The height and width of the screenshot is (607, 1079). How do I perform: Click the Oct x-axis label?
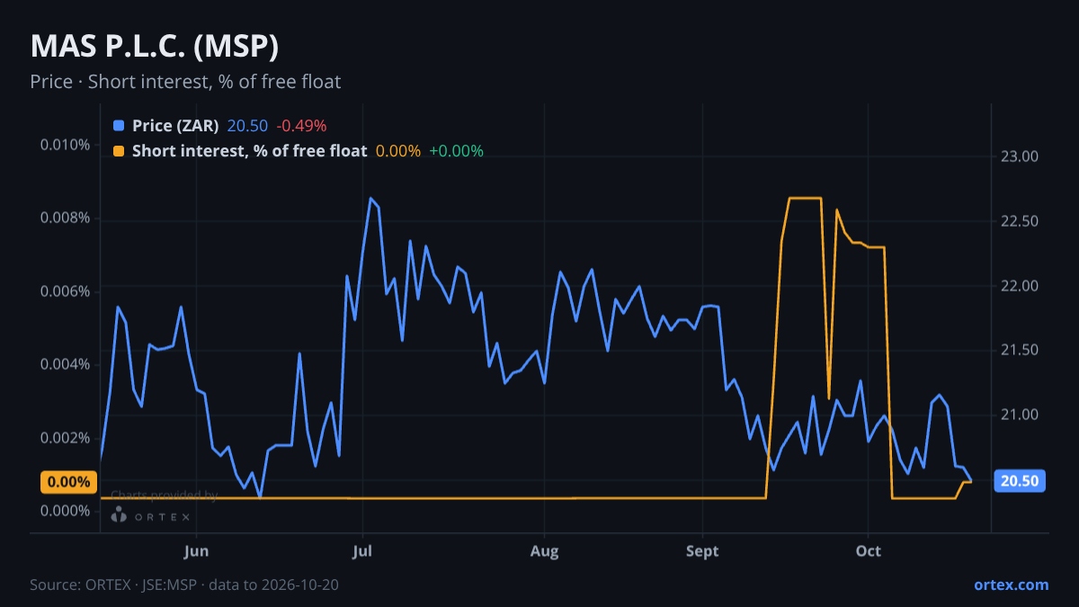(868, 551)
